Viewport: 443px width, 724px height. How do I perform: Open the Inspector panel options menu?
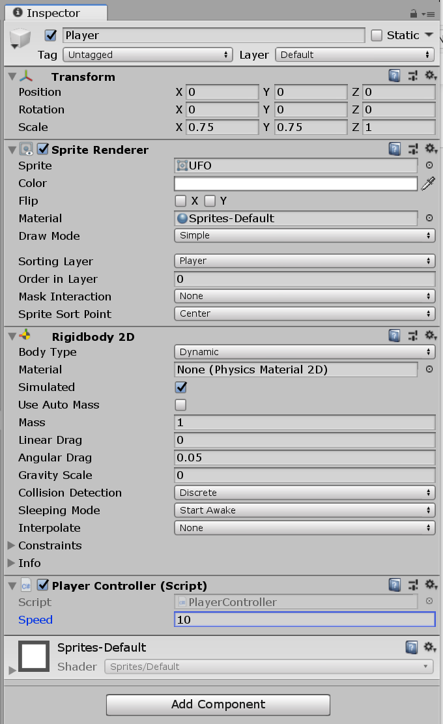click(429, 14)
